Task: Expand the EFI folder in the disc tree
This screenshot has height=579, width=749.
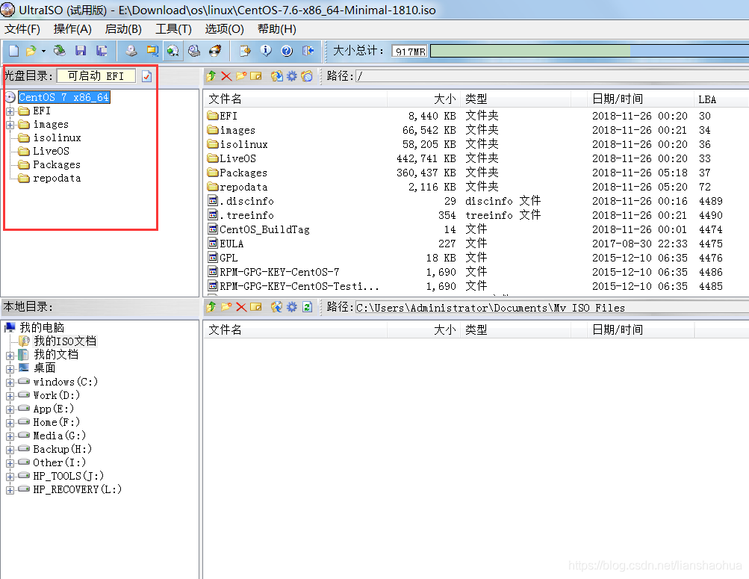Action: pos(10,111)
